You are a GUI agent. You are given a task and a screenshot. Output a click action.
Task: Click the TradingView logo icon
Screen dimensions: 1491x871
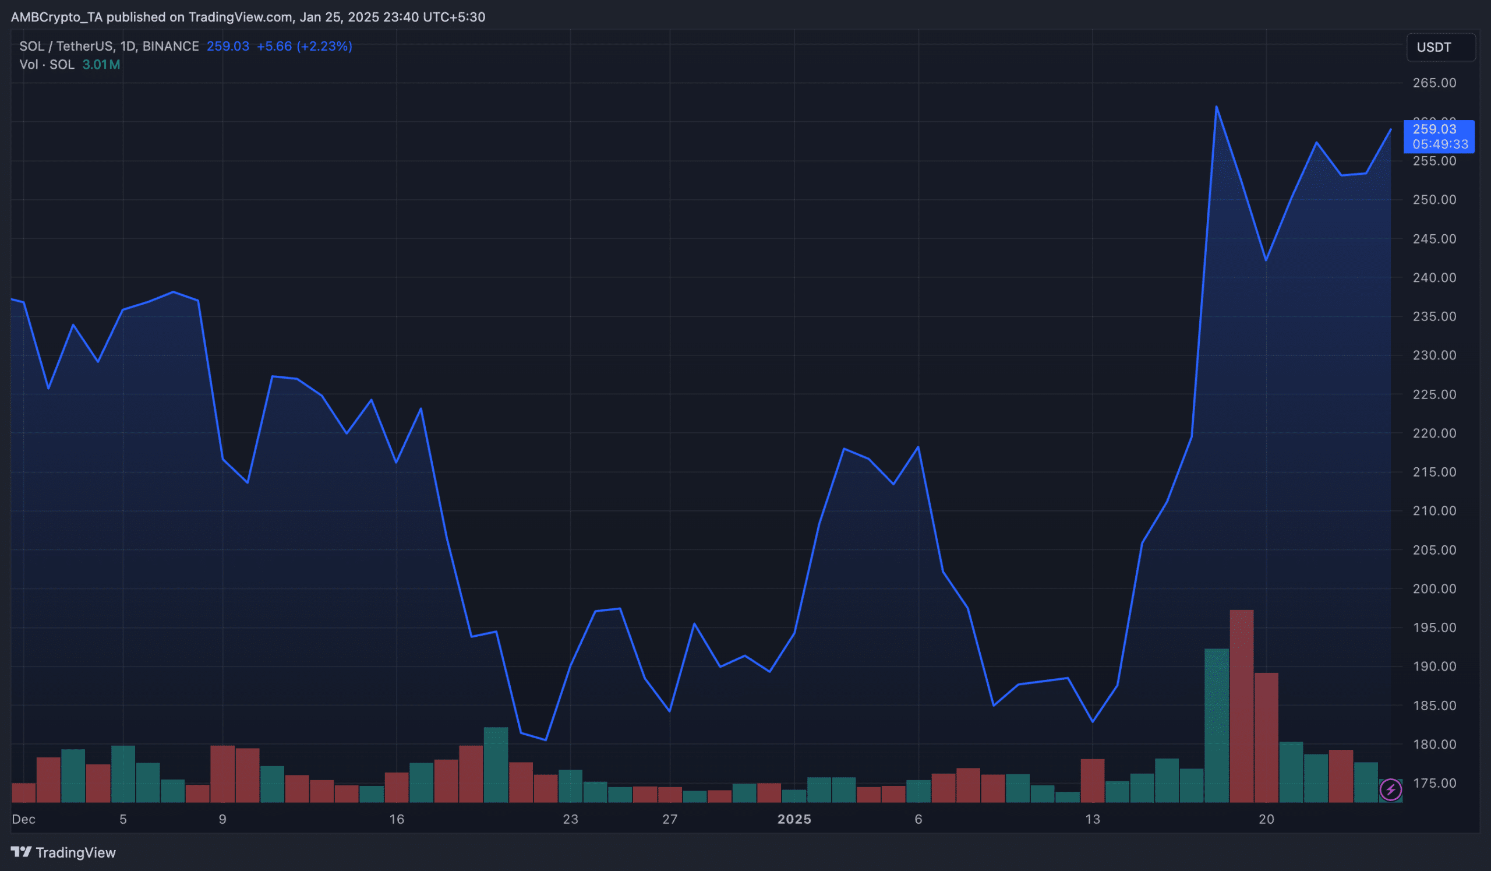(x=22, y=852)
